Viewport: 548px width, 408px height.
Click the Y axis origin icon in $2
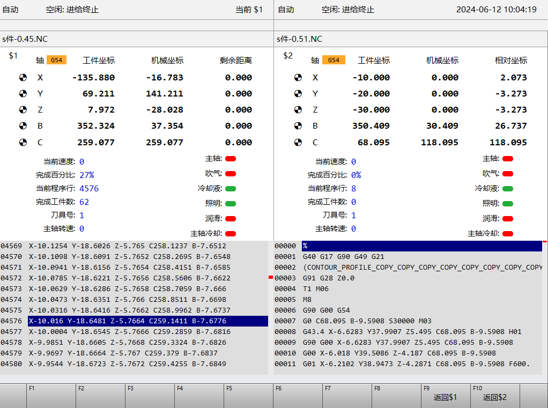pos(298,94)
